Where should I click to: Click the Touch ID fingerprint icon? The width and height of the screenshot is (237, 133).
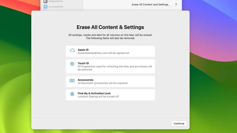coord(72,64)
